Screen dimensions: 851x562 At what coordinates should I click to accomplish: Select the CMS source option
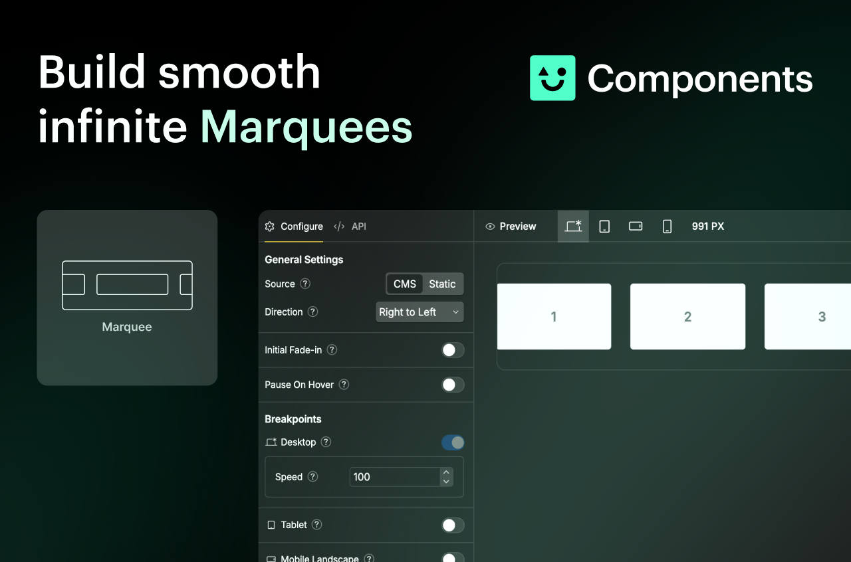(x=404, y=284)
